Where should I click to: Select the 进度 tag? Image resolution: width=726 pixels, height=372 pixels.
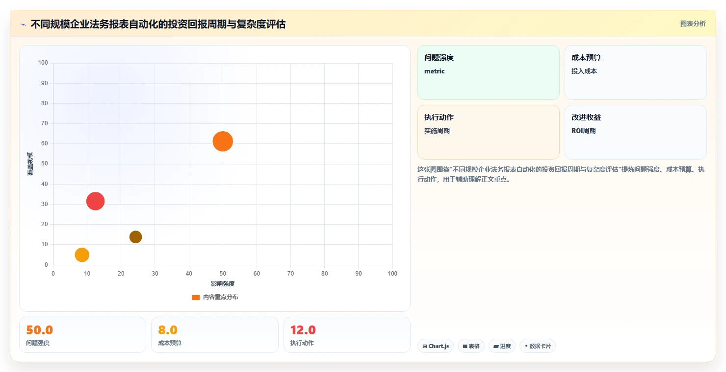(x=502, y=346)
